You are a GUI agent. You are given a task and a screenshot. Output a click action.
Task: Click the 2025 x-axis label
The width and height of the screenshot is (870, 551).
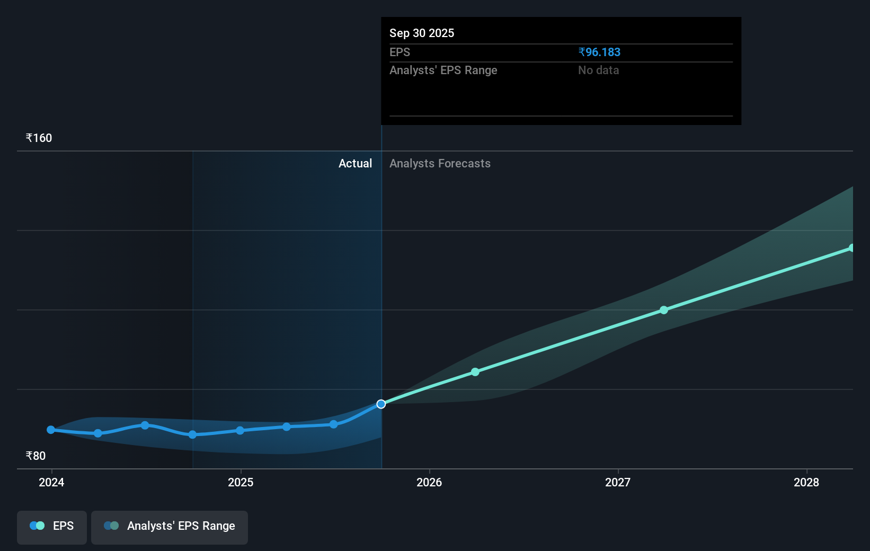241,482
